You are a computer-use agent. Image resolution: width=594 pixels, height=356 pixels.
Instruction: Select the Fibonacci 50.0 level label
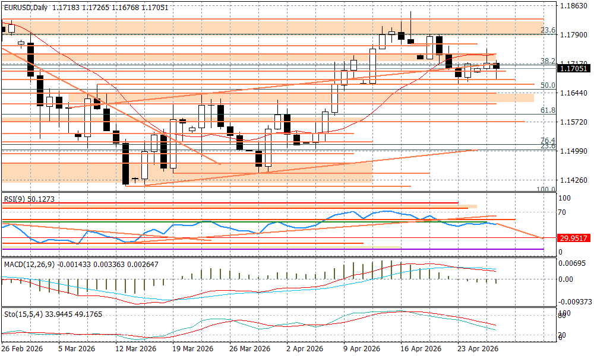coord(548,85)
